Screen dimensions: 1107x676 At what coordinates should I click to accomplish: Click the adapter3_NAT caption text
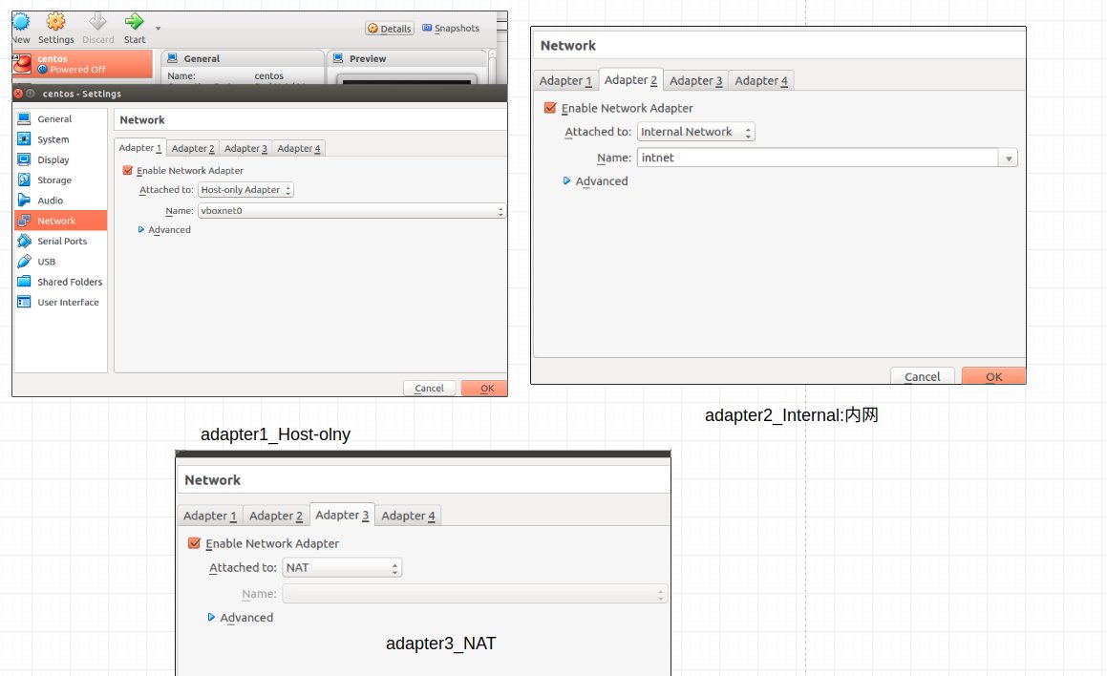pos(440,643)
